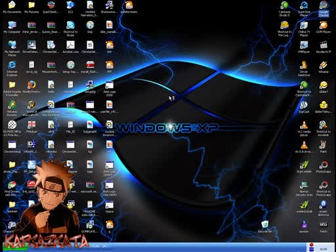Open VLC media player shortcut
This screenshot has width=336, height=252.
point(304,129)
